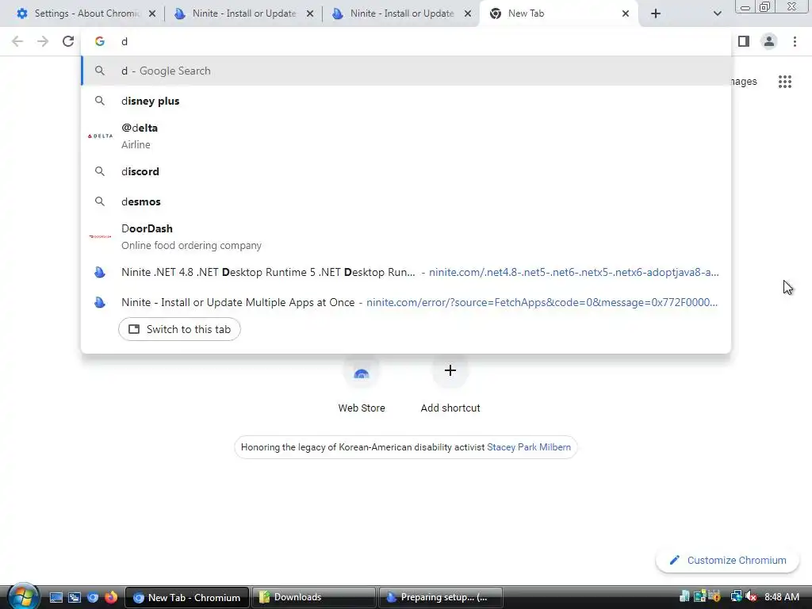Activate New Tab - Chromium taskbar button
The image size is (812, 609).
[x=187, y=598]
